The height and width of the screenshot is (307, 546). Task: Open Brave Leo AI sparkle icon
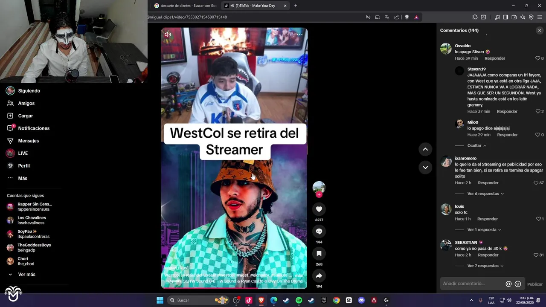click(523, 17)
